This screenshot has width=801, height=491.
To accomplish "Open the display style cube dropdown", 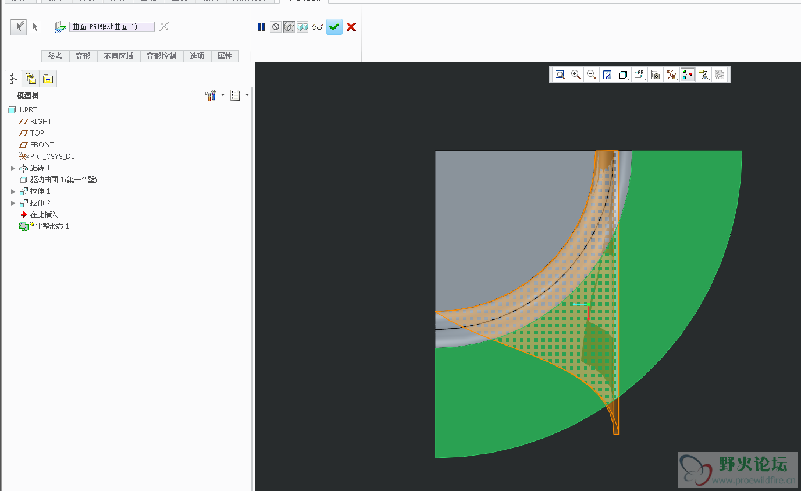I will (x=624, y=74).
